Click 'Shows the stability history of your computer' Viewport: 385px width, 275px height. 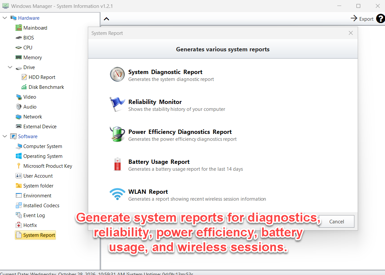pyautogui.click(x=176, y=109)
